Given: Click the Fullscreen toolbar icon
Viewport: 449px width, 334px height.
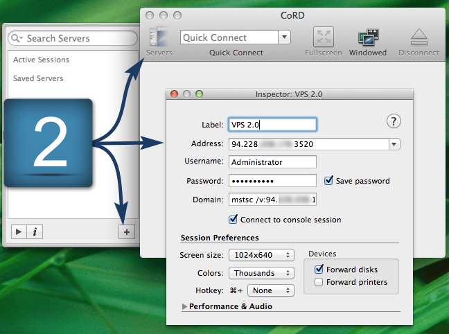Looking at the screenshot, I should tap(324, 38).
